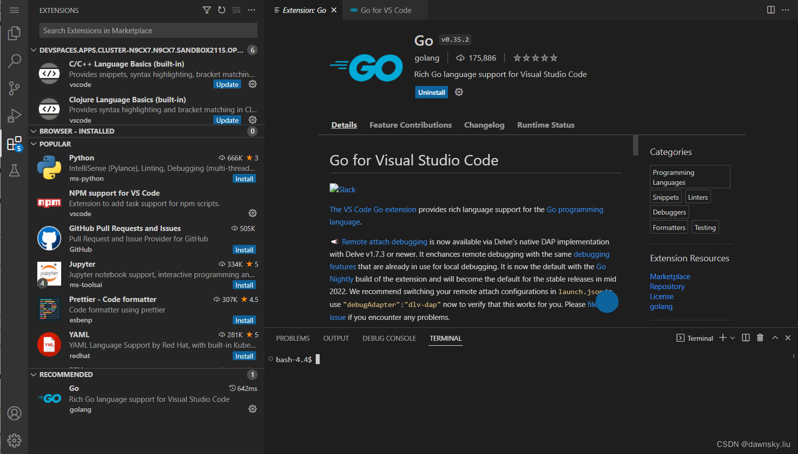798x454 pixels.
Task: Add a new terminal with plus icon
Action: click(723, 338)
